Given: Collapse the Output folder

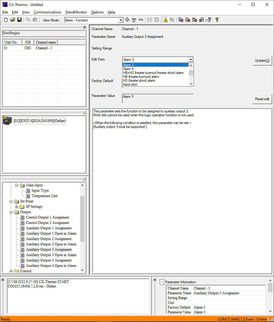Looking at the screenshot, I should (11, 212).
